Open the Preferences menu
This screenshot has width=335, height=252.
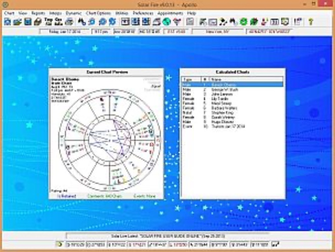145,12
